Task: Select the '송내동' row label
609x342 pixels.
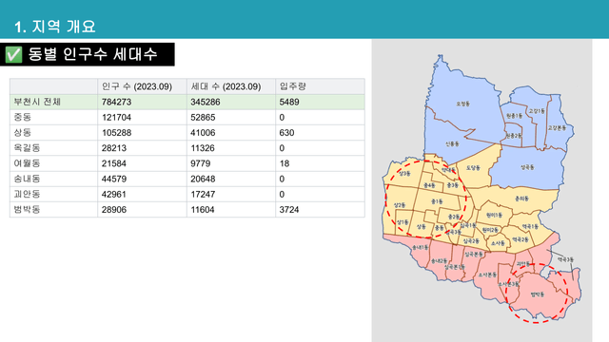Action: pos(28,179)
